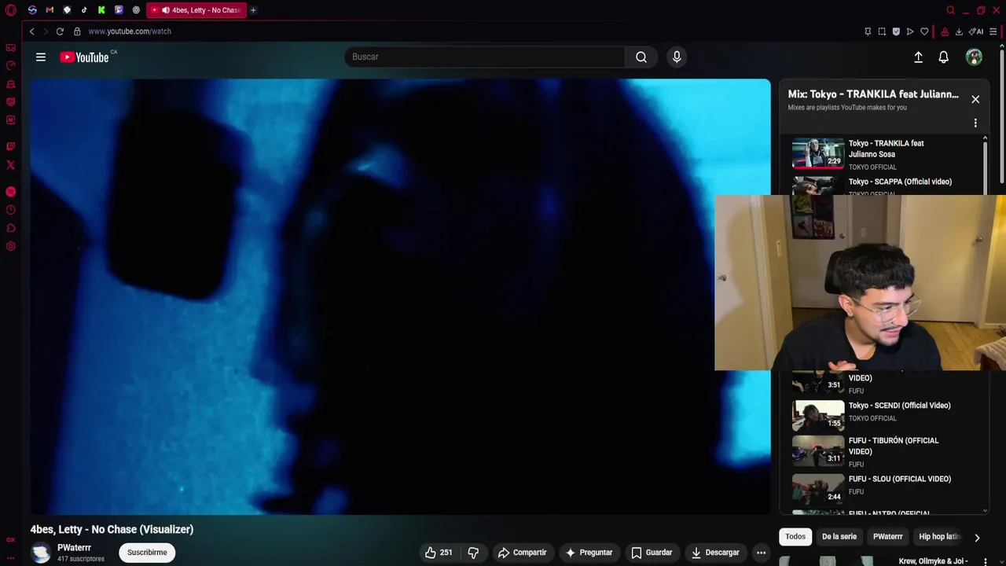Show more filter chips with right chevron
The height and width of the screenshot is (566, 1006).
click(977, 538)
